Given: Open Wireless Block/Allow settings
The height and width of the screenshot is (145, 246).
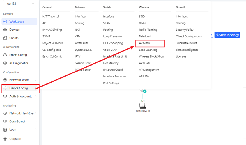Looking at the screenshot, I should [x=152, y=56].
